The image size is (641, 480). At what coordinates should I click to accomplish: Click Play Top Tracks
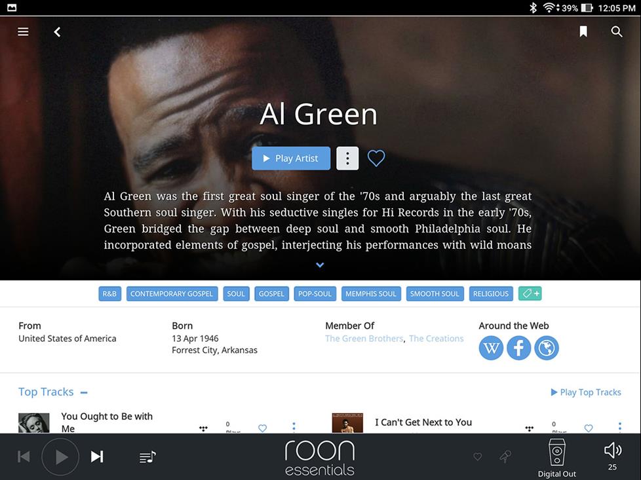tap(586, 392)
